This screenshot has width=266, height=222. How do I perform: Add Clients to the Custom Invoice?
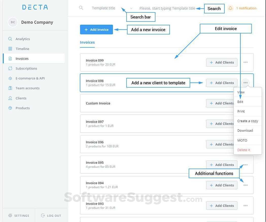click(222, 103)
